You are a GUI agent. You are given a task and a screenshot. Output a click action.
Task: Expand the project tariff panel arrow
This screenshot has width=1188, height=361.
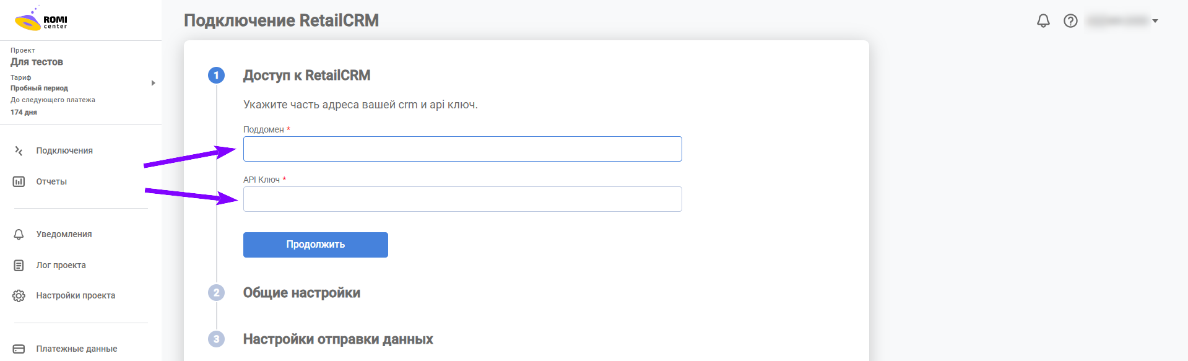(x=153, y=83)
